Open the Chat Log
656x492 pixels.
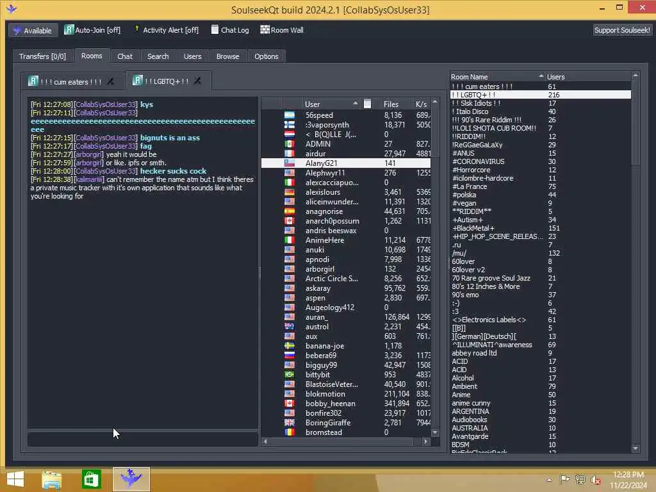point(230,30)
